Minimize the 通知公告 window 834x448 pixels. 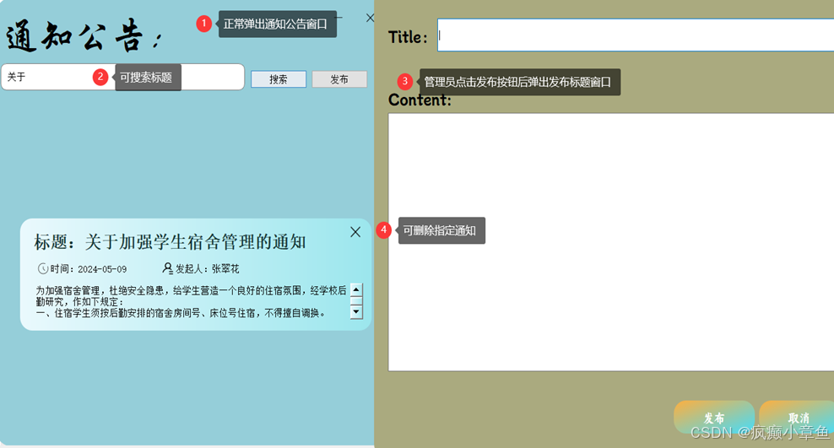[x=338, y=18]
